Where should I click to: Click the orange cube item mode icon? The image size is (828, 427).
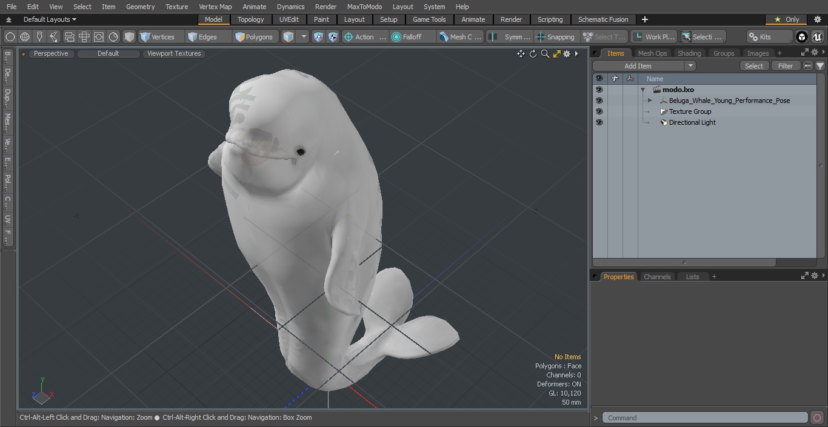pyautogui.click(x=289, y=37)
